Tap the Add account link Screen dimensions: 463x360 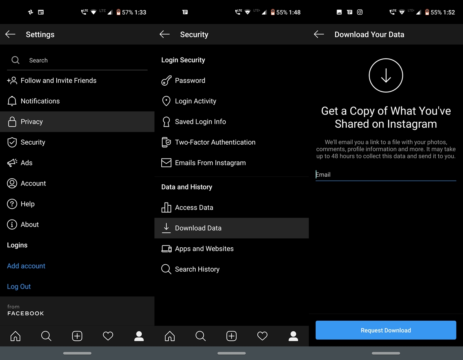click(x=26, y=266)
